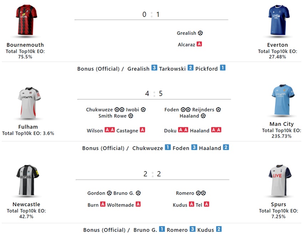Open the Newcastle striped kit icon
303x239 pixels.
click(27, 181)
